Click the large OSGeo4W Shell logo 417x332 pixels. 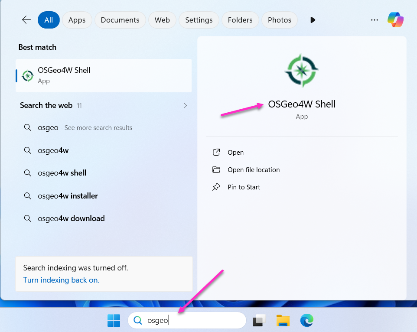tap(302, 71)
